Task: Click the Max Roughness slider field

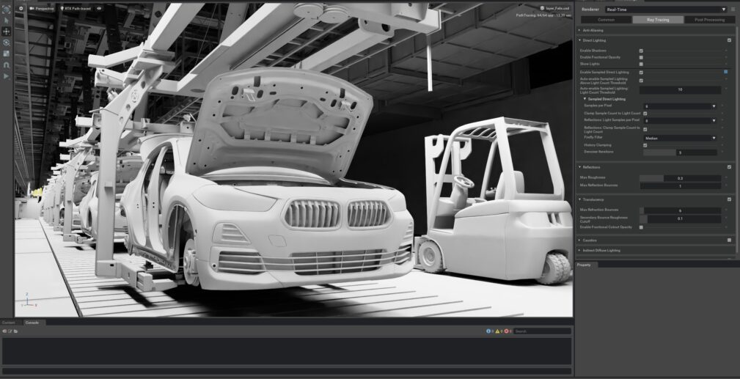Action: click(x=679, y=178)
